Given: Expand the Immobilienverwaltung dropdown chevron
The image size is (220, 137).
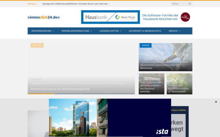Looking at the screenshot, I should 91,31.
